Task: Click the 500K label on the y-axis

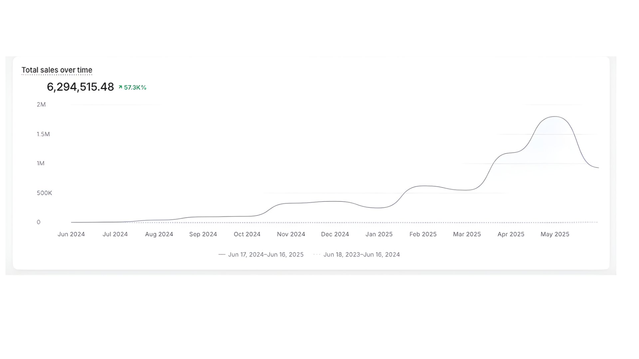Action: 44,193
